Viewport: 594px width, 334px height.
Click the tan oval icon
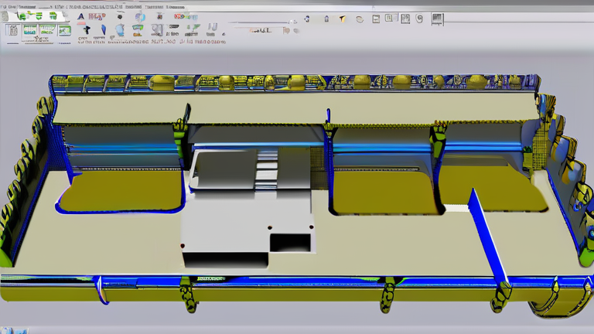[360, 19]
